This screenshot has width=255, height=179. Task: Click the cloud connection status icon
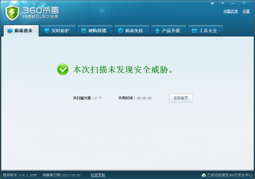[204, 175]
